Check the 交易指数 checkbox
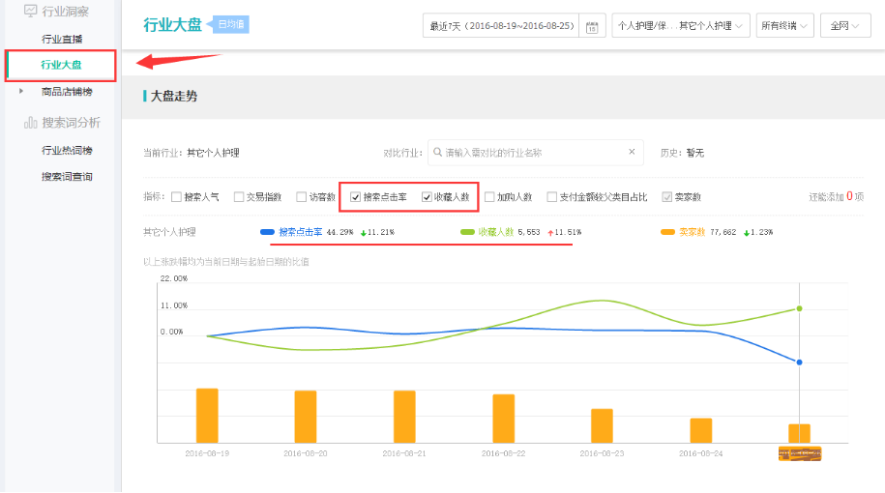This screenshot has width=885, height=493. [239, 197]
